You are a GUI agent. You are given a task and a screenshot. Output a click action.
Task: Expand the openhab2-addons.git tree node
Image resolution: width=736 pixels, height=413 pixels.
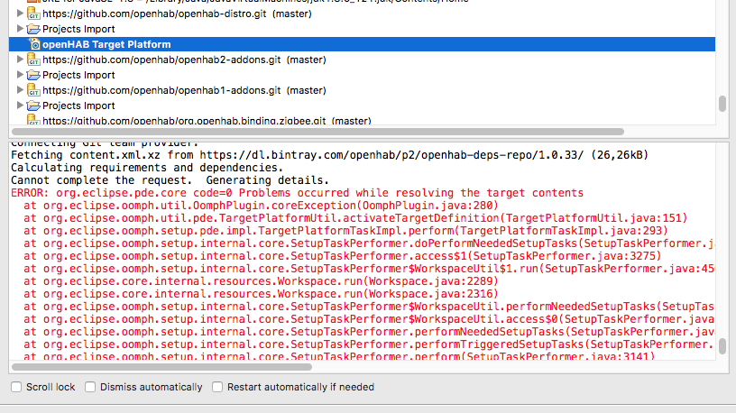(x=20, y=60)
